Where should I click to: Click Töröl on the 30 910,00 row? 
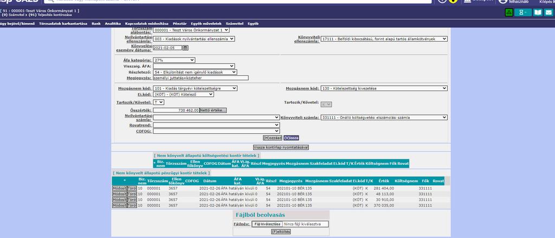point(132,200)
